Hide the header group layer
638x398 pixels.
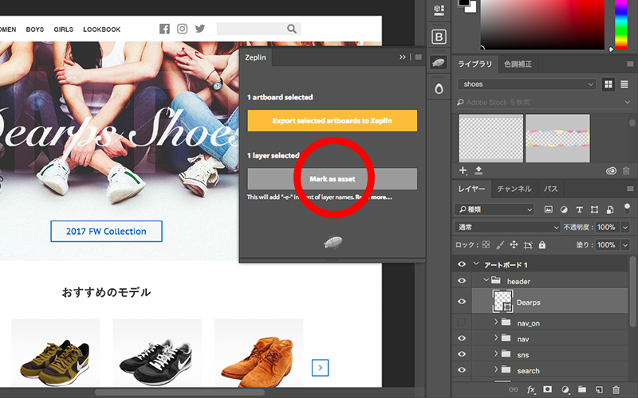coord(461,281)
